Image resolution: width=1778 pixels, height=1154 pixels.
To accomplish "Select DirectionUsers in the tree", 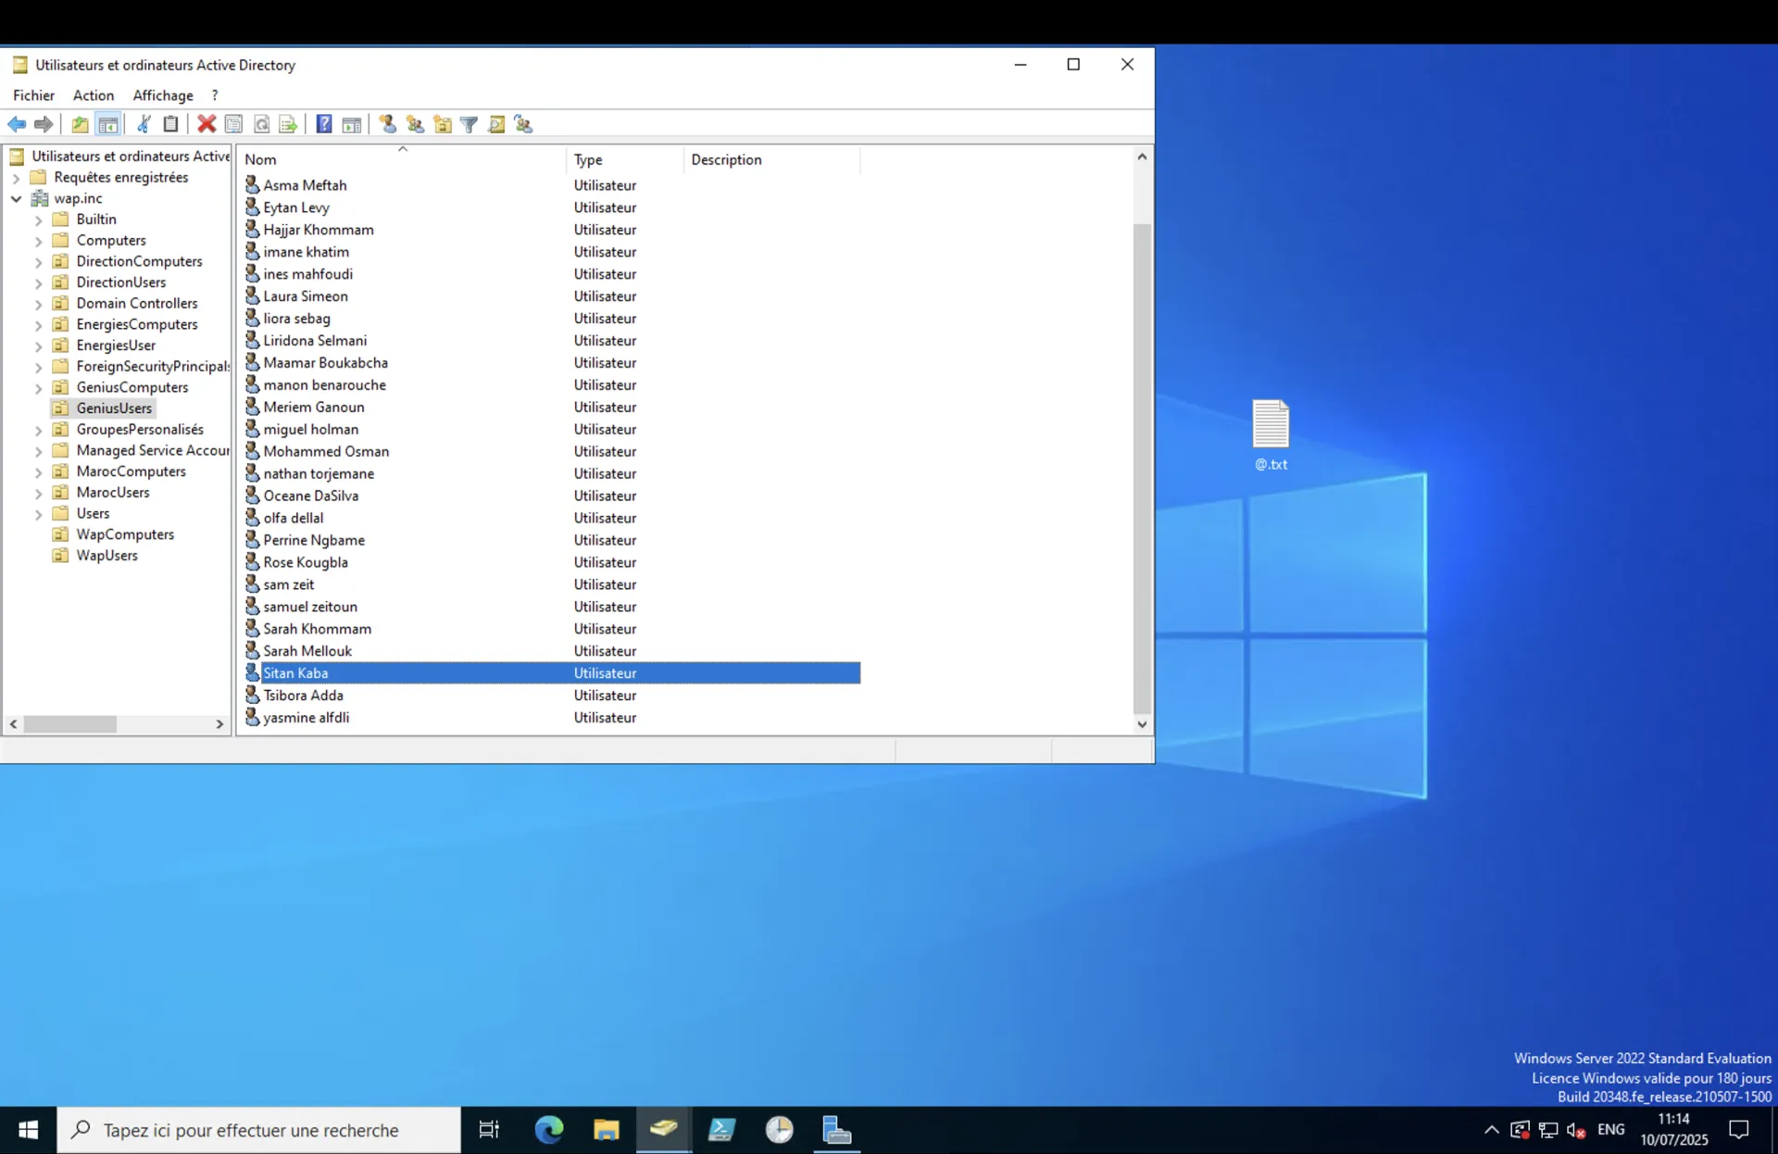I will coord(121,282).
